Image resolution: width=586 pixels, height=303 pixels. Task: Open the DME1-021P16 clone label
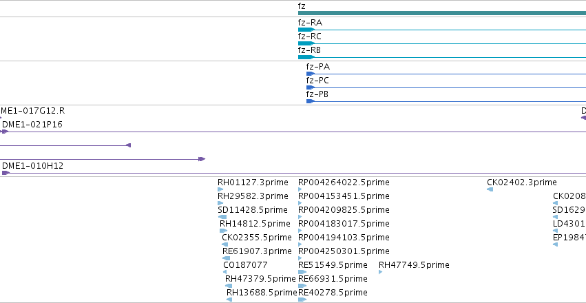tap(32, 125)
